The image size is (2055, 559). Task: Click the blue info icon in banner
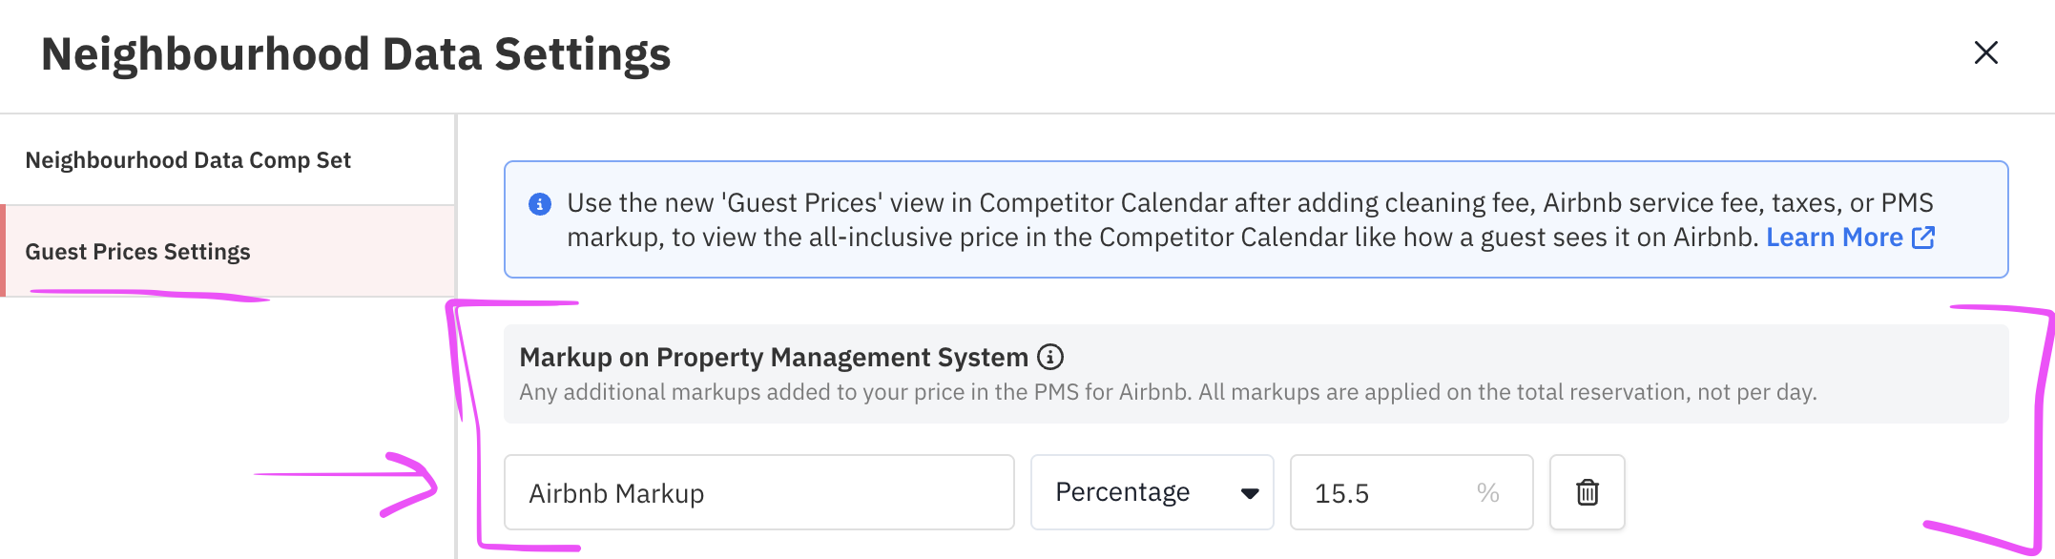pyautogui.click(x=540, y=204)
